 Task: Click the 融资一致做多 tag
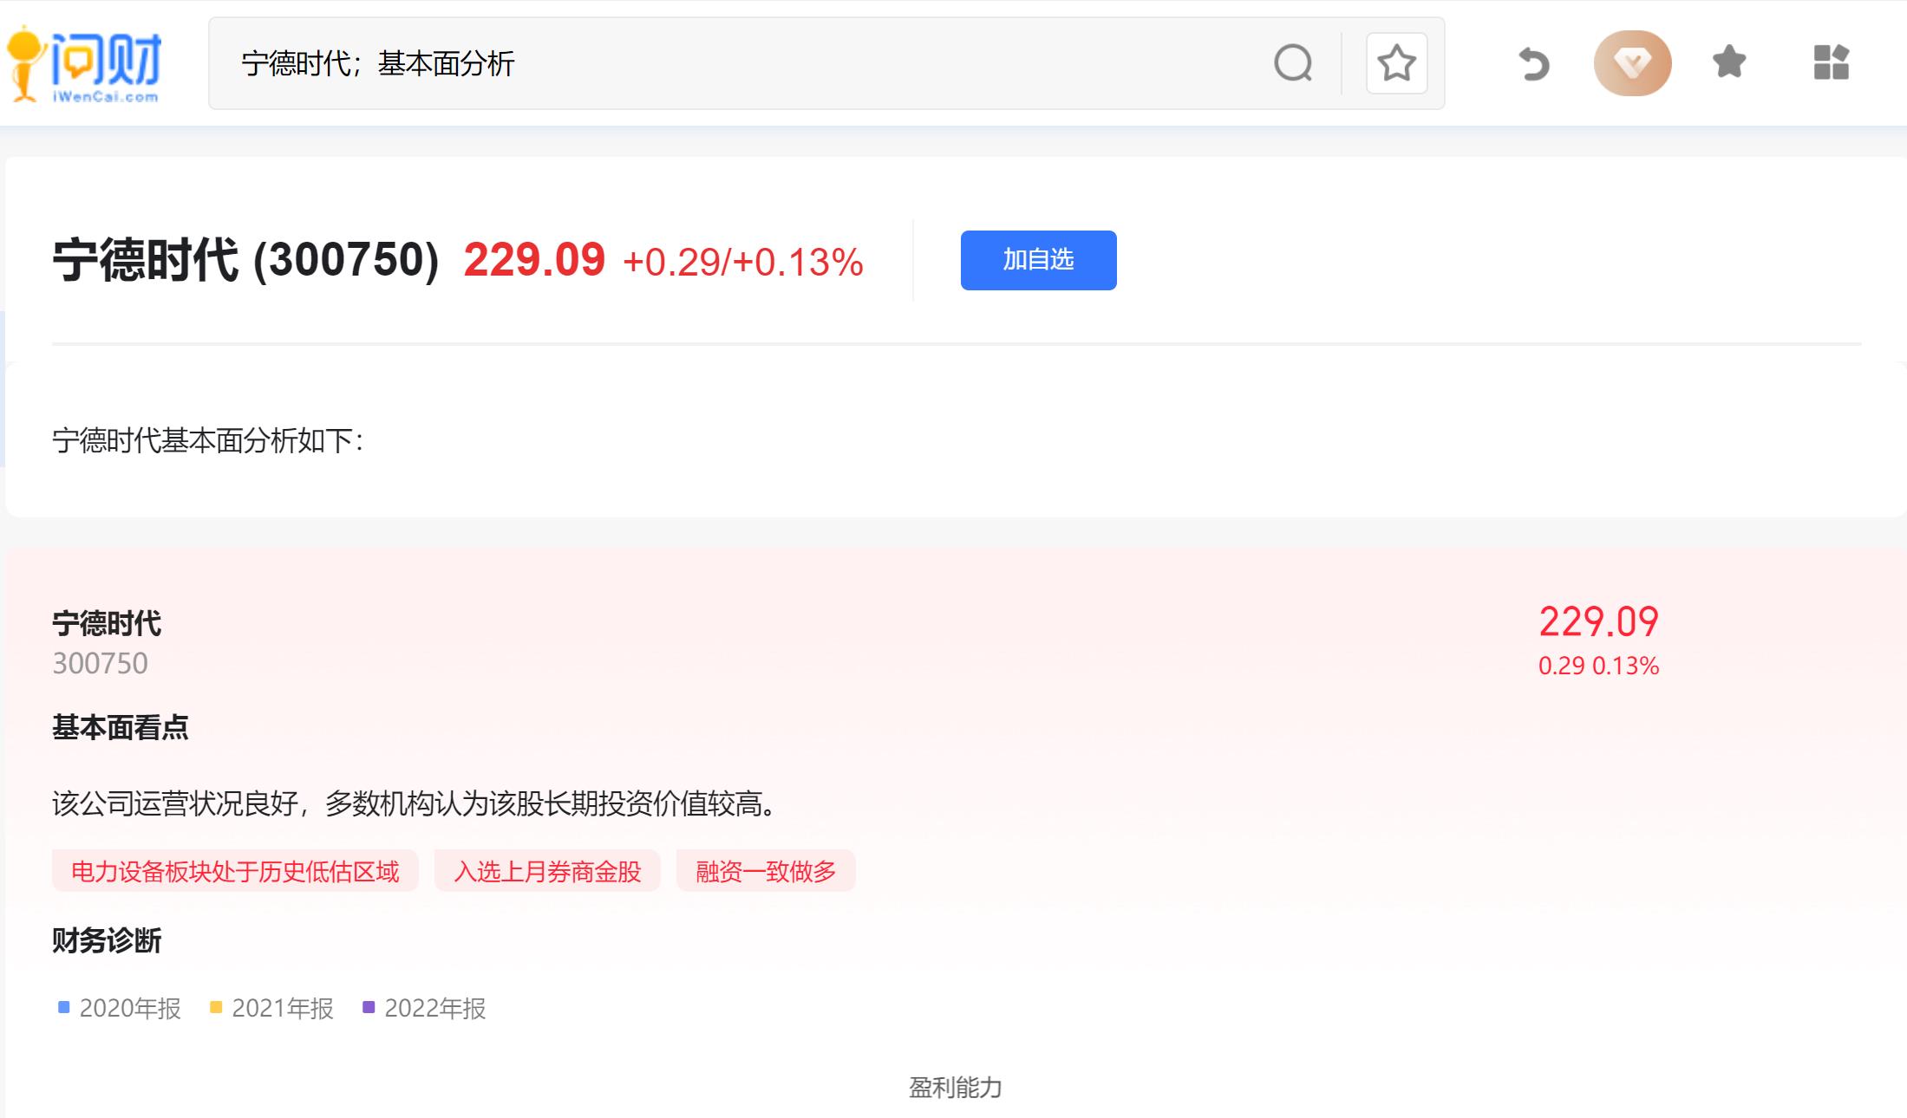(766, 872)
